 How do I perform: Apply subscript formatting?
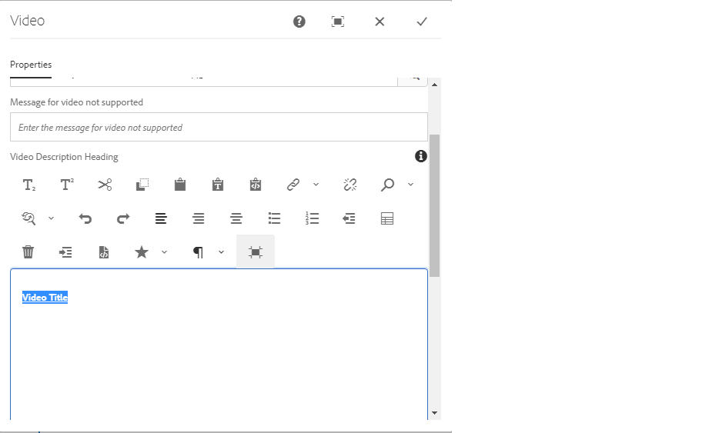pos(29,185)
